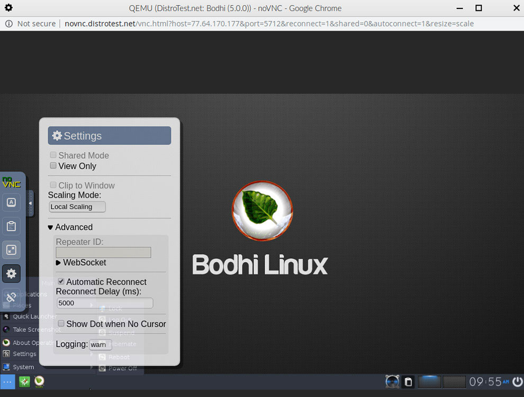Open the Logging level dropdown
The width and height of the screenshot is (524, 397).
100,345
